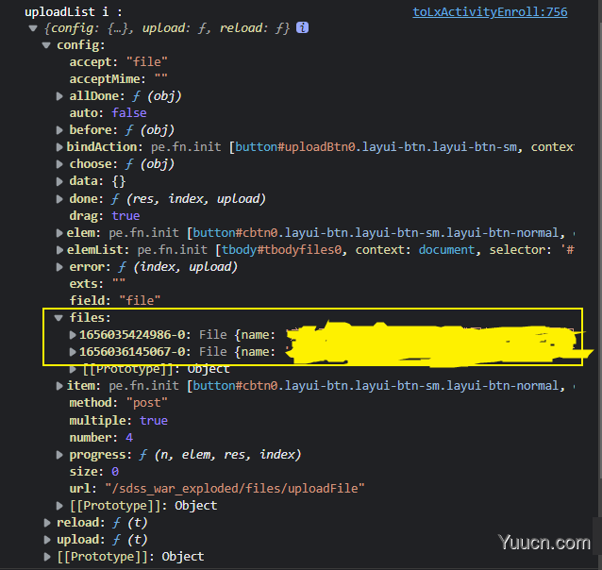Click the document context in the elemList row
The width and height of the screenshot is (602, 570).
tap(446, 250)
